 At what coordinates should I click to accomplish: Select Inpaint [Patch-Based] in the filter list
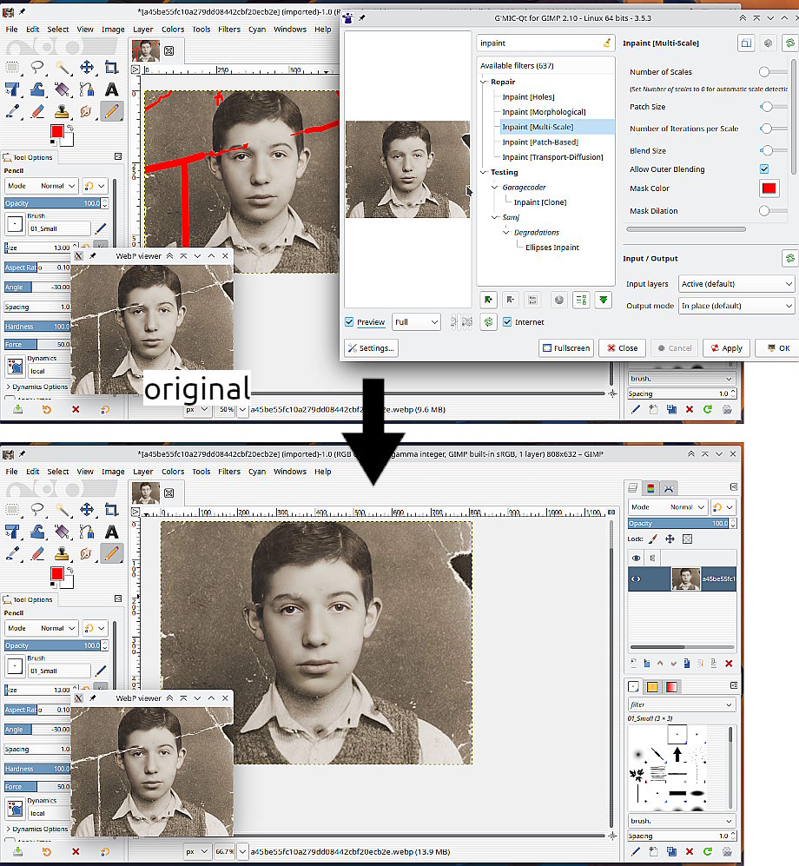click(539, 142)
